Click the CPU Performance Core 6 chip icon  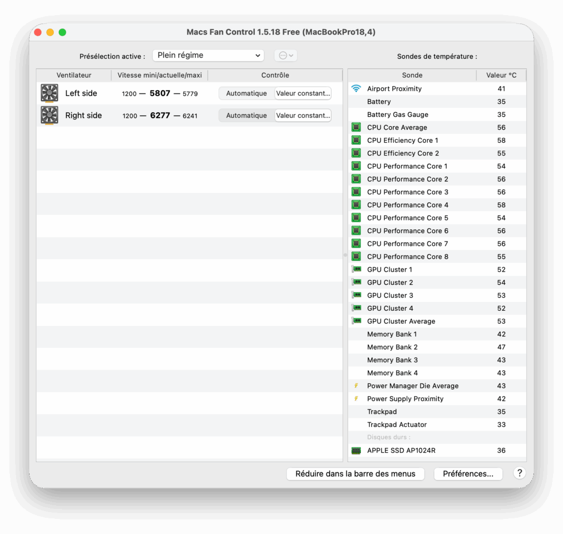click(x=356, y=231)
